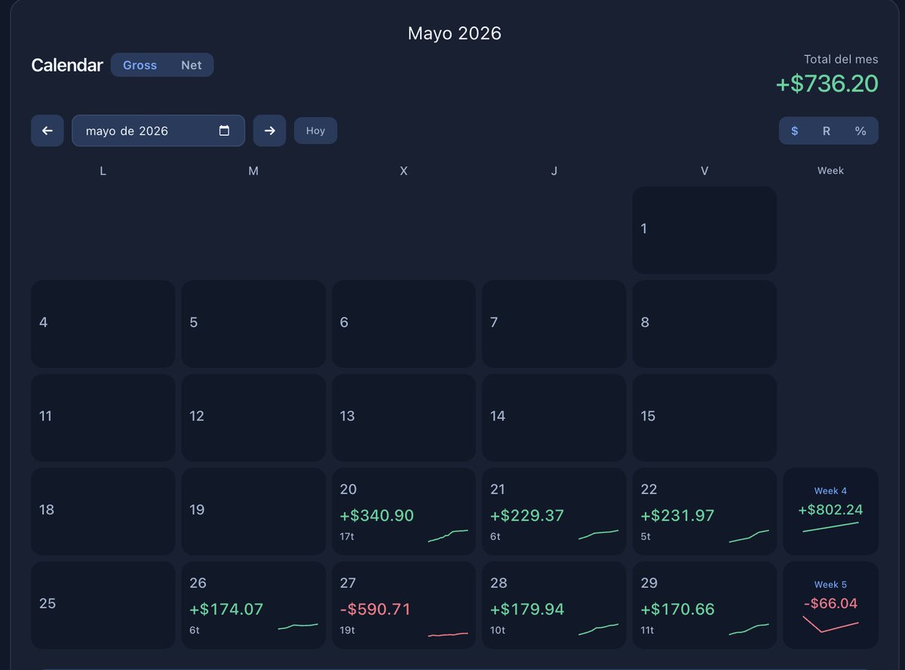
Task: Click the 'Mayo 2026' title
Action: coord(455,33)
